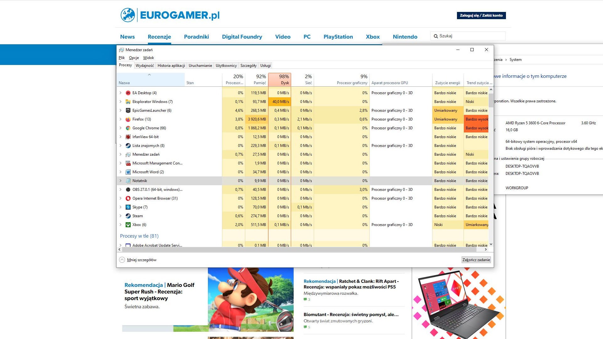The image size is (603, 339).
Task: Click comments bubble icon under Biomutant review
Action: 305,327
